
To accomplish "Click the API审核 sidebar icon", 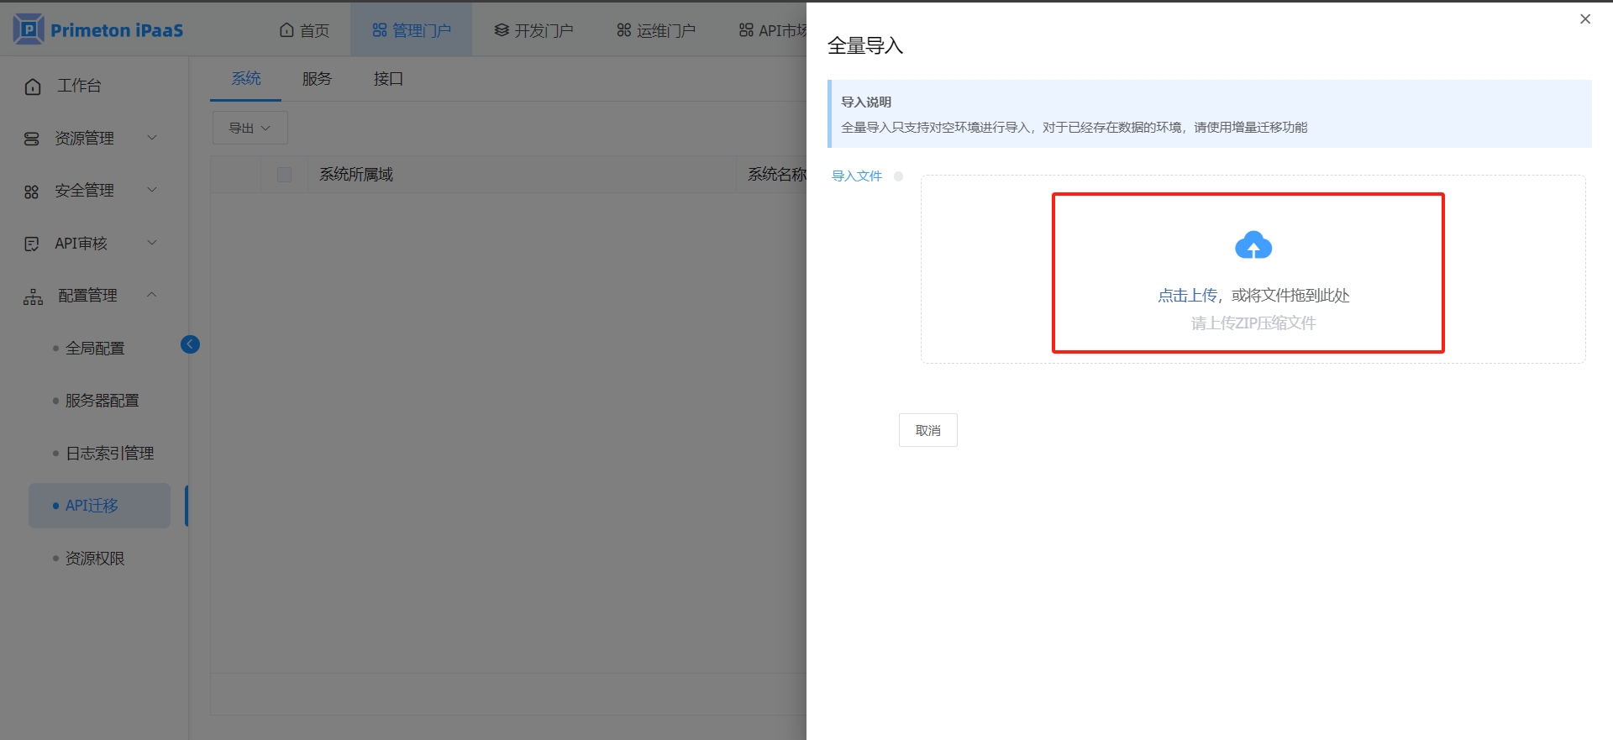I will tap(32, 244).
